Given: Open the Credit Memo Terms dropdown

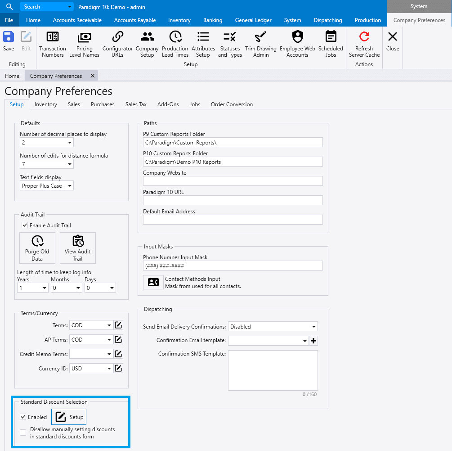Looking at the screenshot, I should (x=109, y=354).
